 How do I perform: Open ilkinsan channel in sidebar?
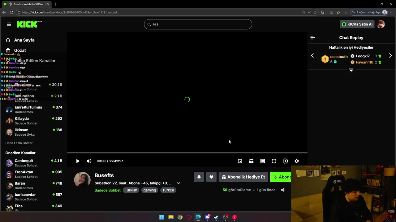34,132
